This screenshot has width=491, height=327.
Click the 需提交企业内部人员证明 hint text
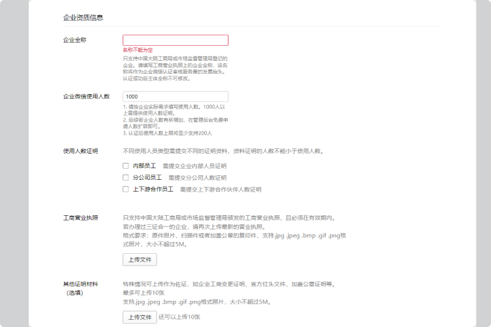[x=194, y=166]
